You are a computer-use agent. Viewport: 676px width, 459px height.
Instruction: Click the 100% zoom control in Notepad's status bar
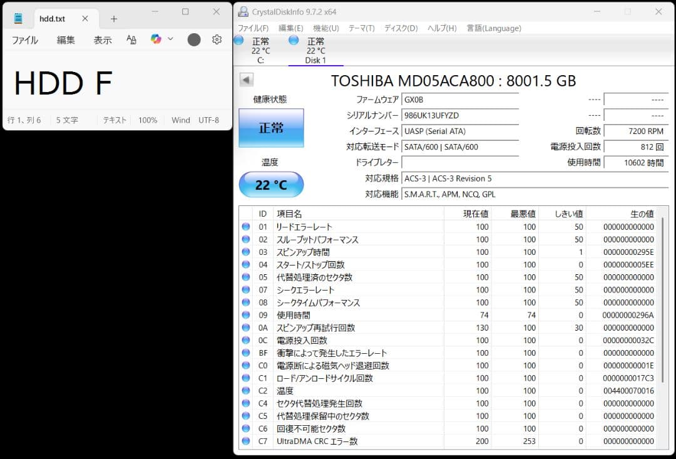coord(147,120)
